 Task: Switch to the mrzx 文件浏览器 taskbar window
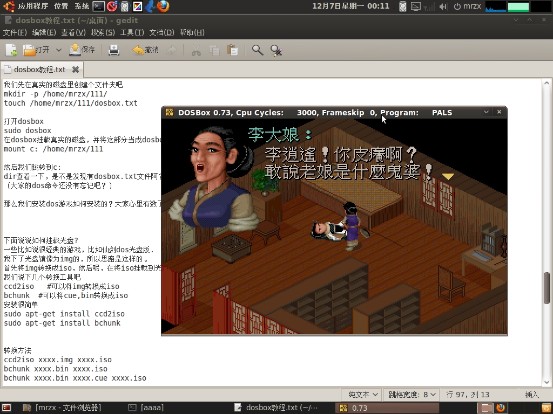pyautogui.click(x=62, y=408)
